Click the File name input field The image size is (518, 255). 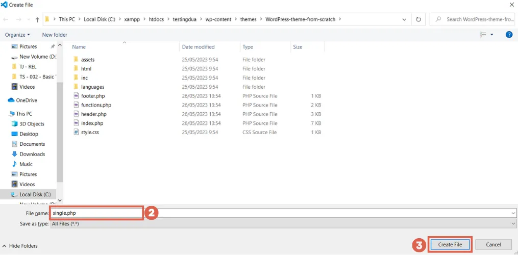tap(96, 213)
